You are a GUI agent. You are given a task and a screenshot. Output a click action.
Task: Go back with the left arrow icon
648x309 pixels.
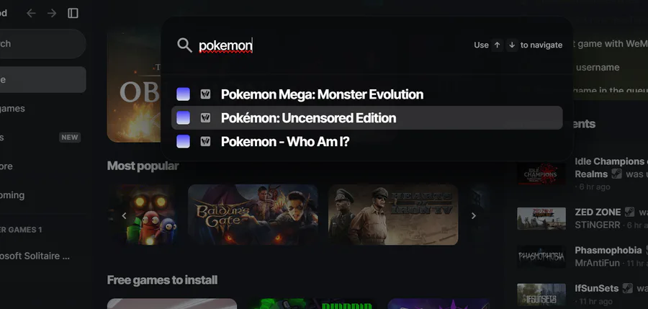click(31, 13)
